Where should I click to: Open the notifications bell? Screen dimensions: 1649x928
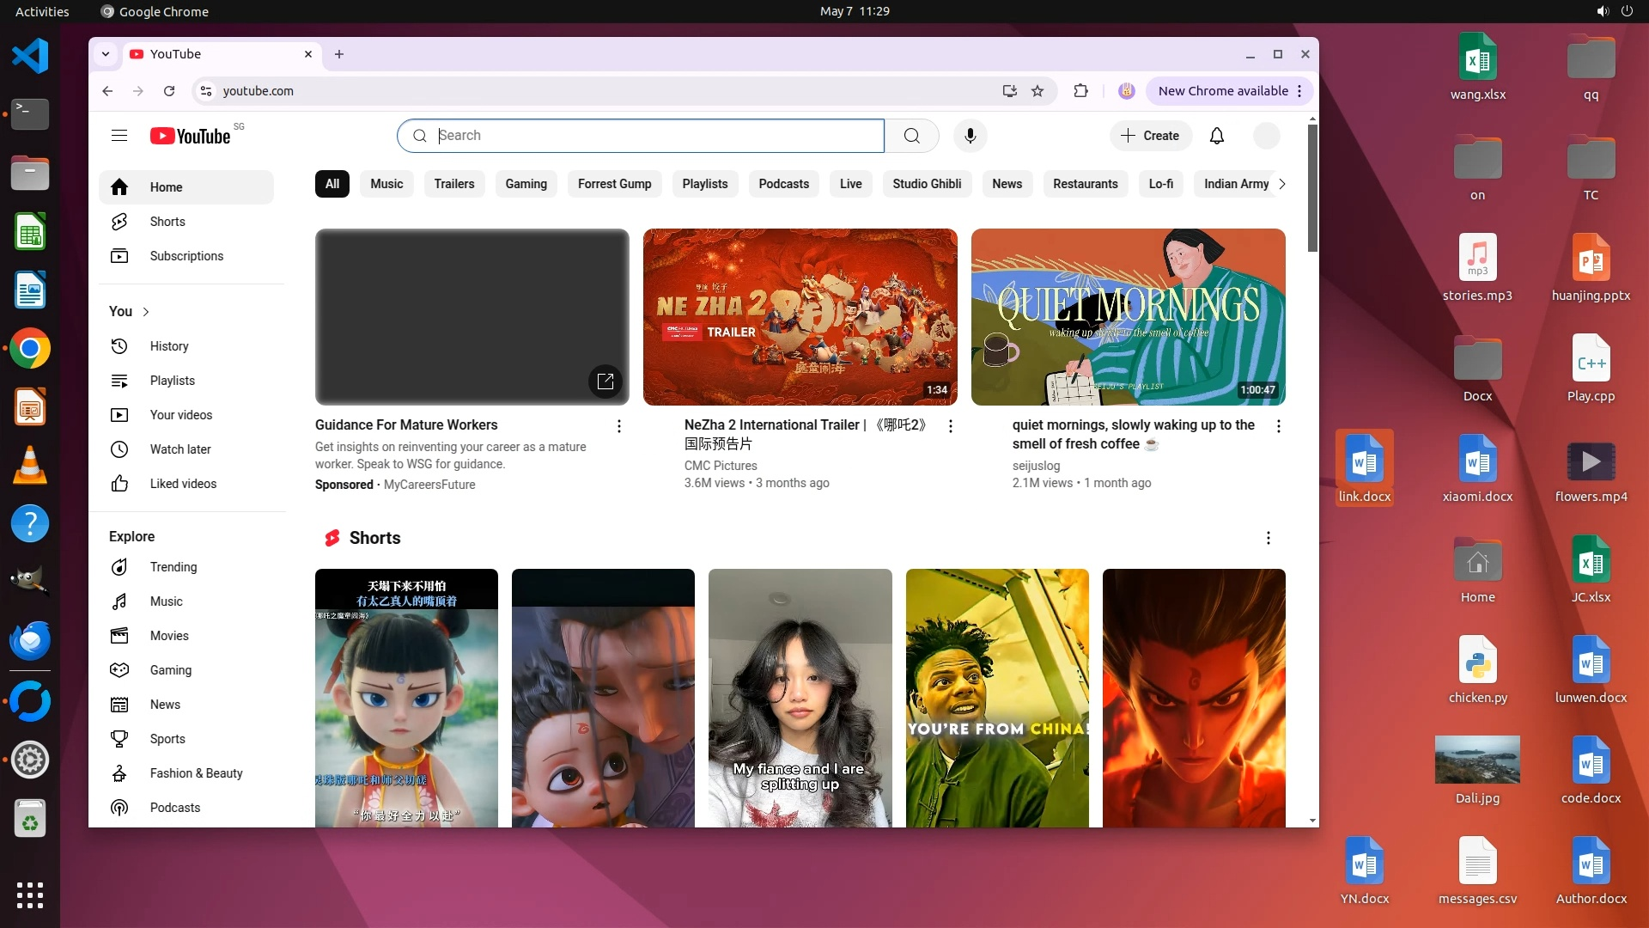1216,136
